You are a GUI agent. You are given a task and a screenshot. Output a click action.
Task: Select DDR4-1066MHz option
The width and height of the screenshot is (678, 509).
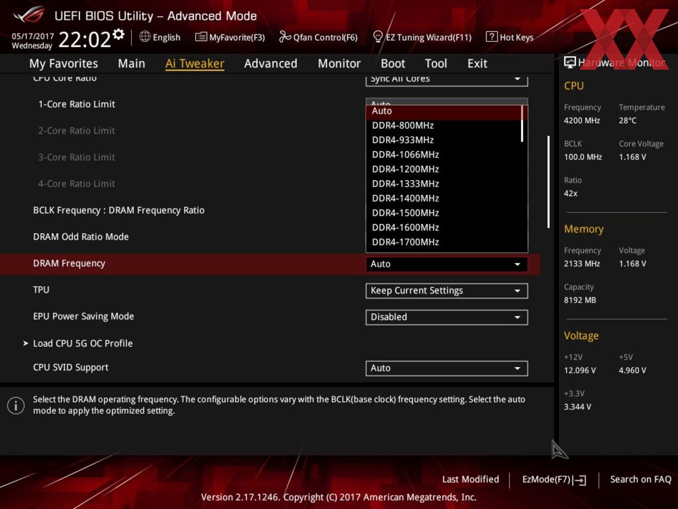[x=444, y=154]
